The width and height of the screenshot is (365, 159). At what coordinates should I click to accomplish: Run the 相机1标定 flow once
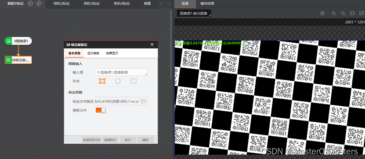pyautogui.click(x=30, y=3)
